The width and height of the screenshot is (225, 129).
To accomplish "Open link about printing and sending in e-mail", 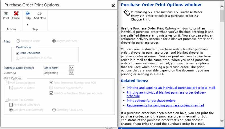I will (x=171, y=88).
